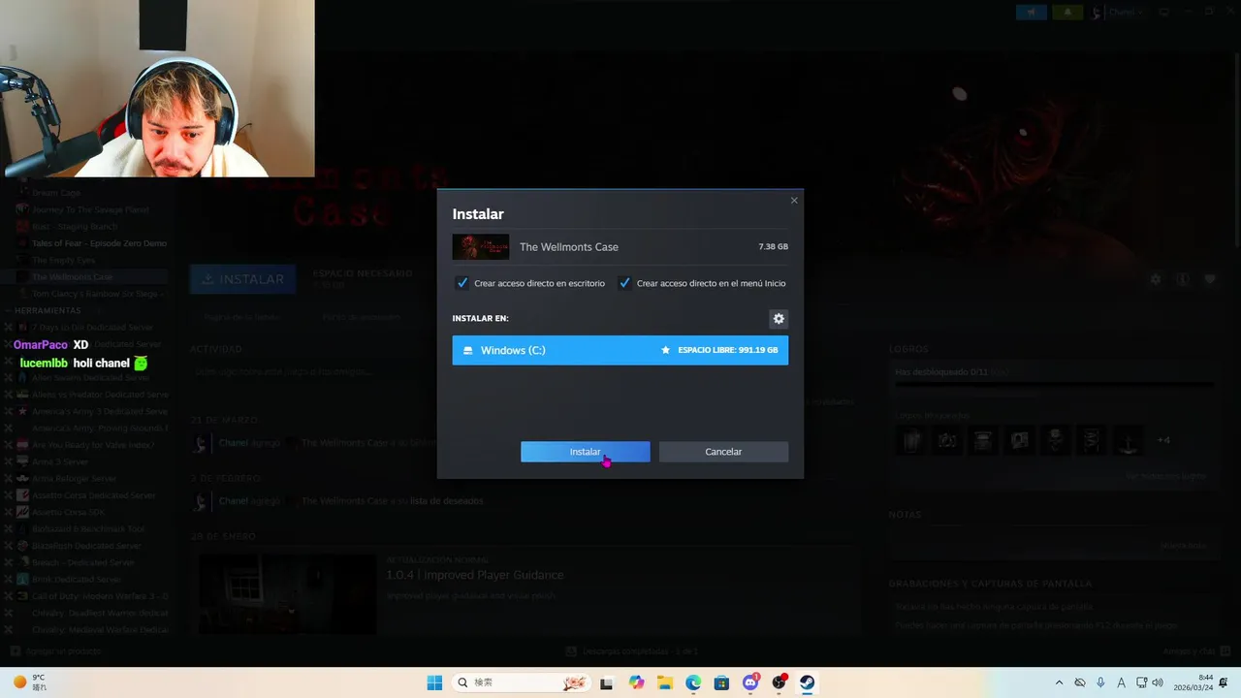
Task: Click the OneDrive cloud tray icon
Action: (1080, 682)
